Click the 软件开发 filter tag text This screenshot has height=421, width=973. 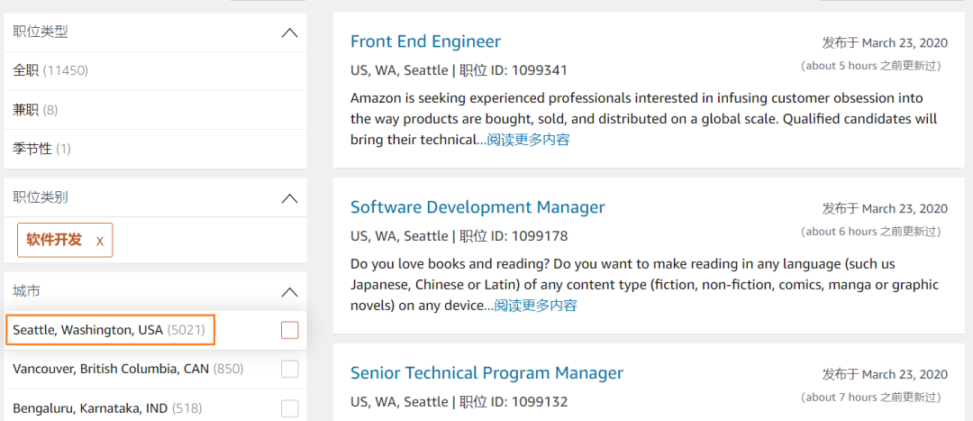(54, 240)
